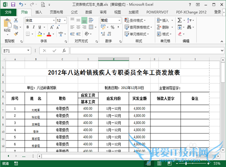Collapse the ribbon with the chevron
The image size is (226, 167).
click(x=222, y=41)
